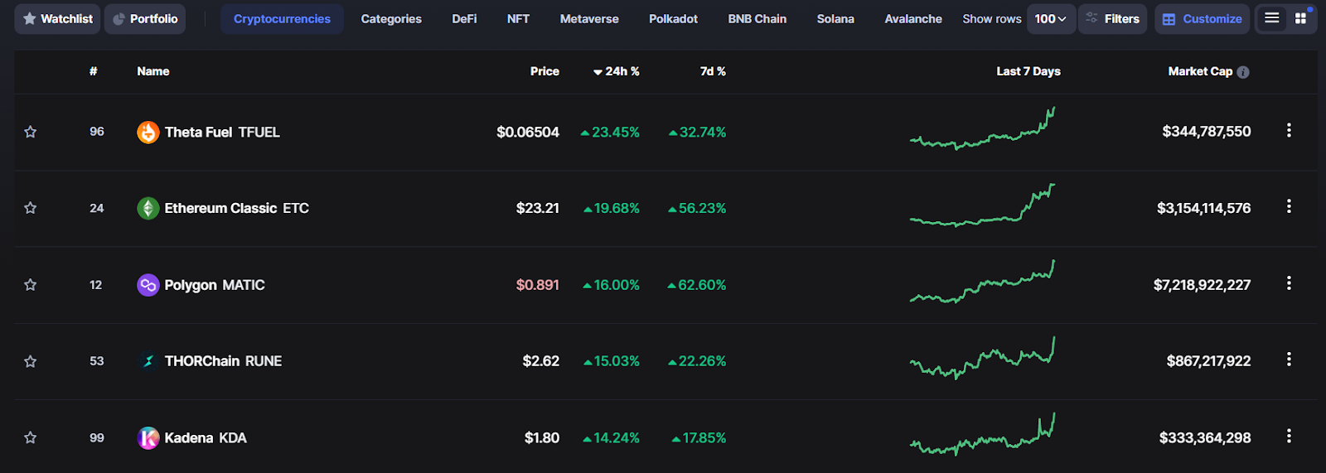This screenshot has height=473, width=1326.
Task: Open the Filters button
Action: [1112, 19]
